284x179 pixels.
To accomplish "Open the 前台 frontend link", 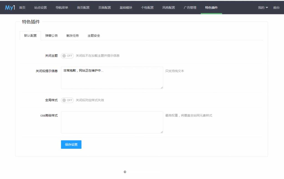I will tap(277, 8).
